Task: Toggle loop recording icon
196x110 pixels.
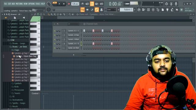Action: point(101,4)
